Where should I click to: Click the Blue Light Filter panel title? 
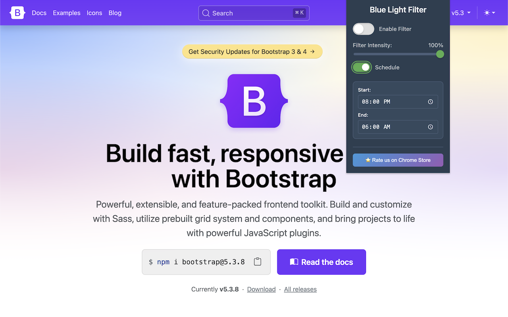(x=398, y=10)
